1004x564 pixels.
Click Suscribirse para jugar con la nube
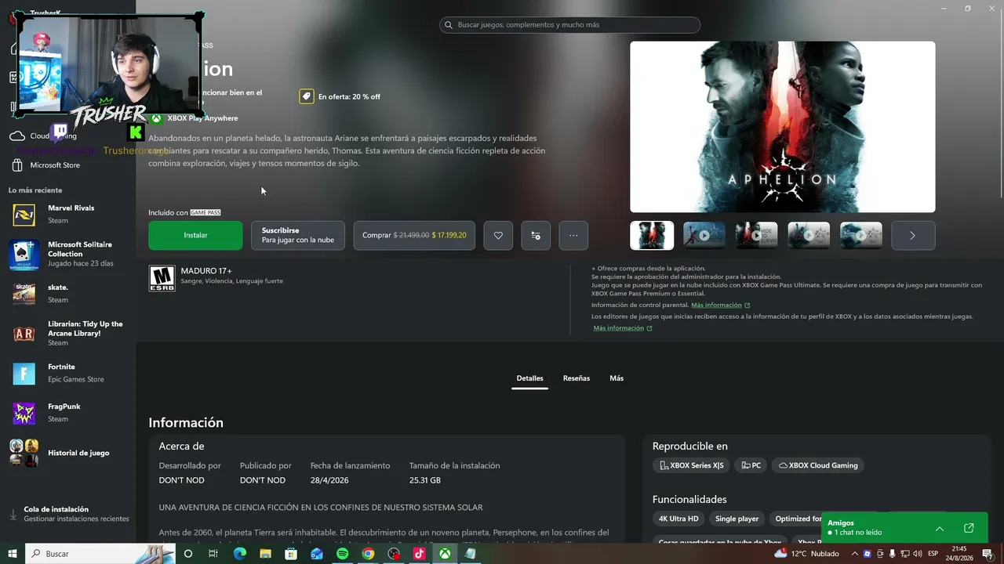click(298, 235)
